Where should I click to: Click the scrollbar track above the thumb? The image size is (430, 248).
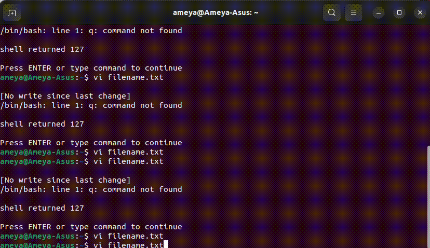[428, 85]
